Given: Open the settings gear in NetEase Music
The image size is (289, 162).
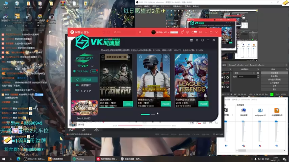Looking at the screenshot, I should point(187,32).
